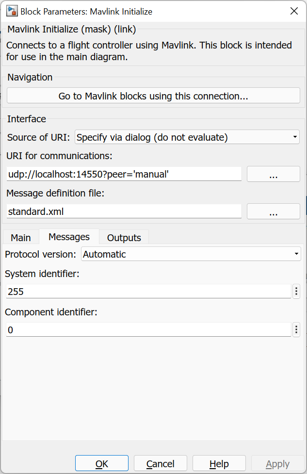Dismiss the dialog using Cancel
The image size is (307, 474).
pos(160,463)
